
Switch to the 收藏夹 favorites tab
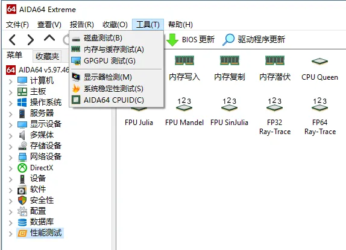pyautogui.click(x=47, y=56)
